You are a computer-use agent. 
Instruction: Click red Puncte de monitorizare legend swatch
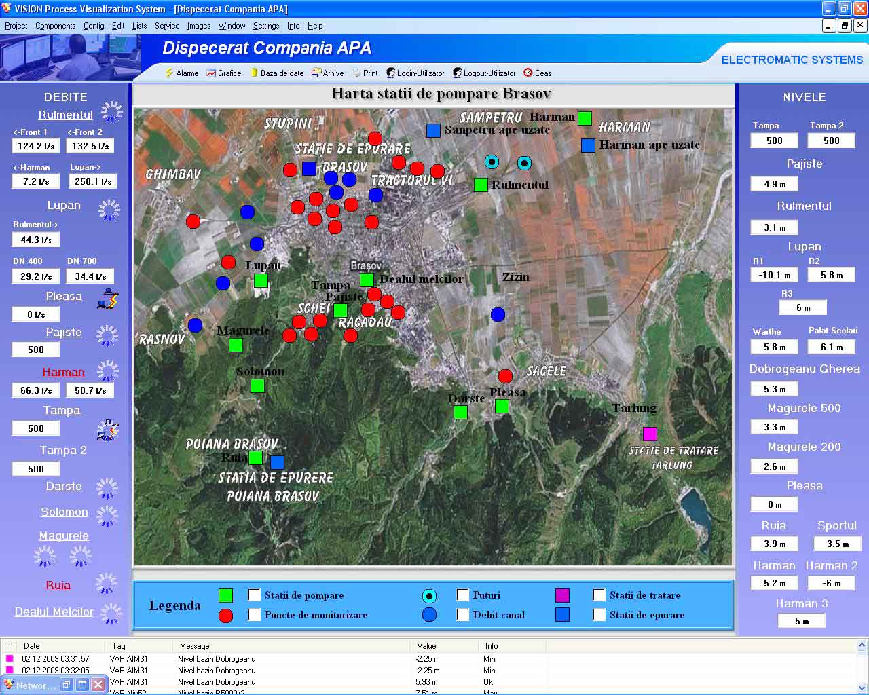[x=225, y=616]
